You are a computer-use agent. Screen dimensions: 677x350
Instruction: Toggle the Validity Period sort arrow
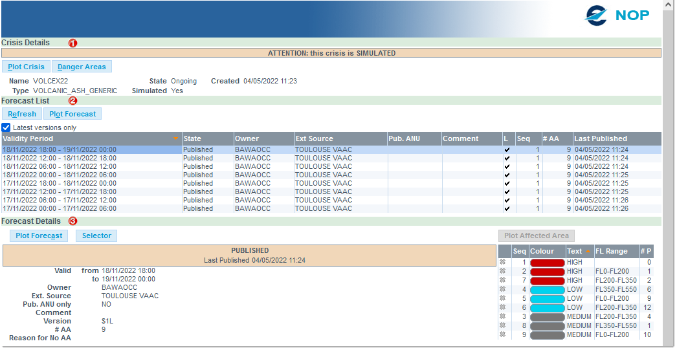click(175, 138)
